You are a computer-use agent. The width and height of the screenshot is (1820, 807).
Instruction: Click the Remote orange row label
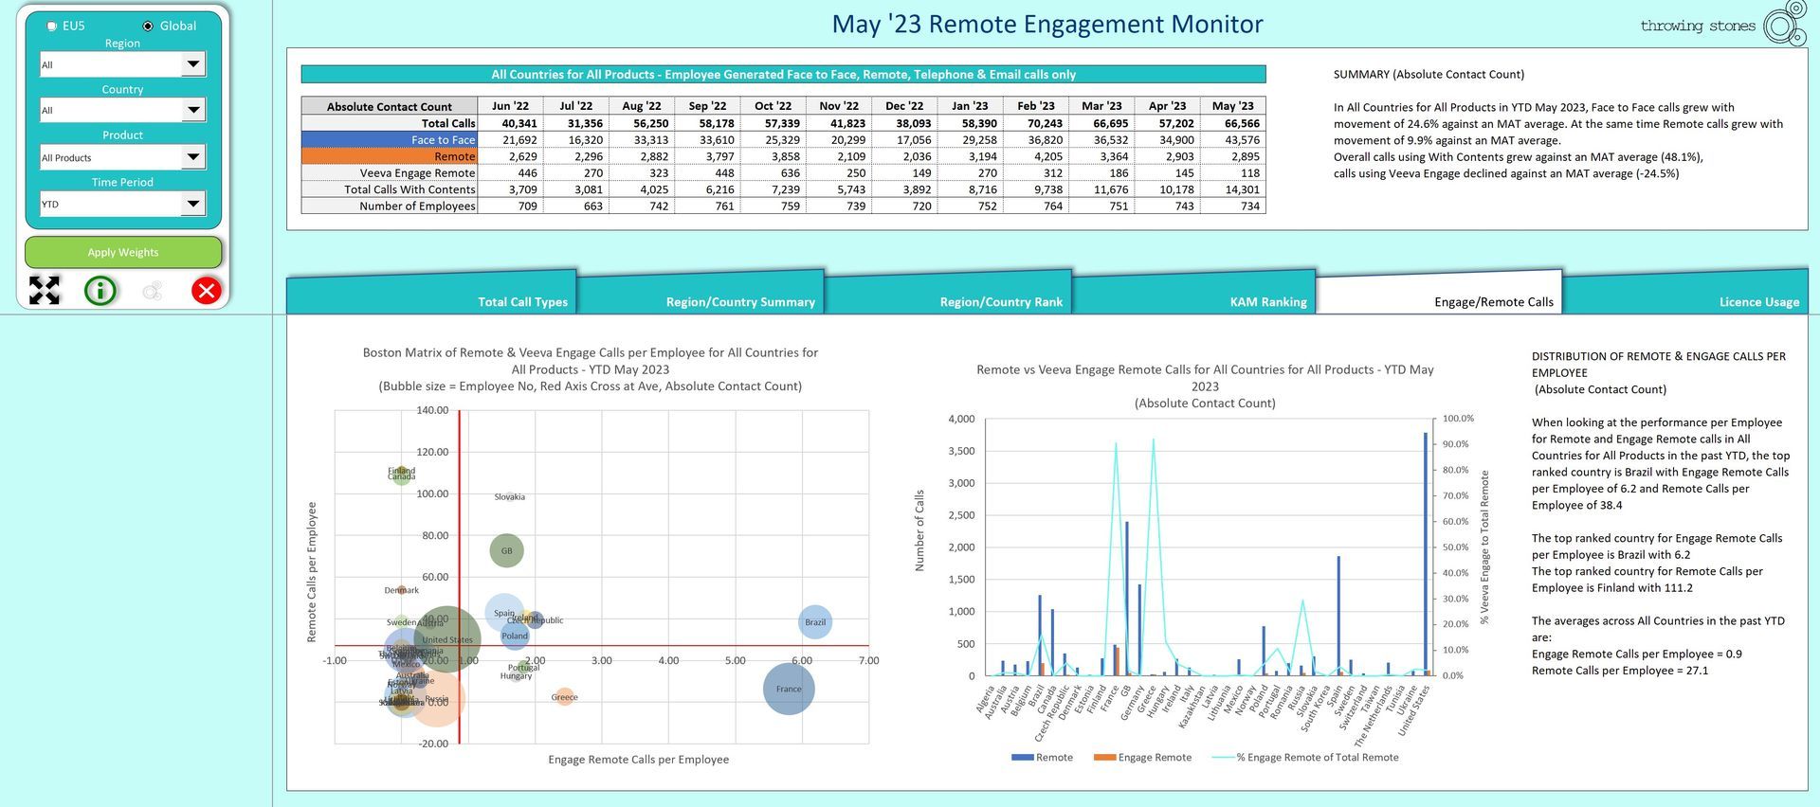(390, 156)
